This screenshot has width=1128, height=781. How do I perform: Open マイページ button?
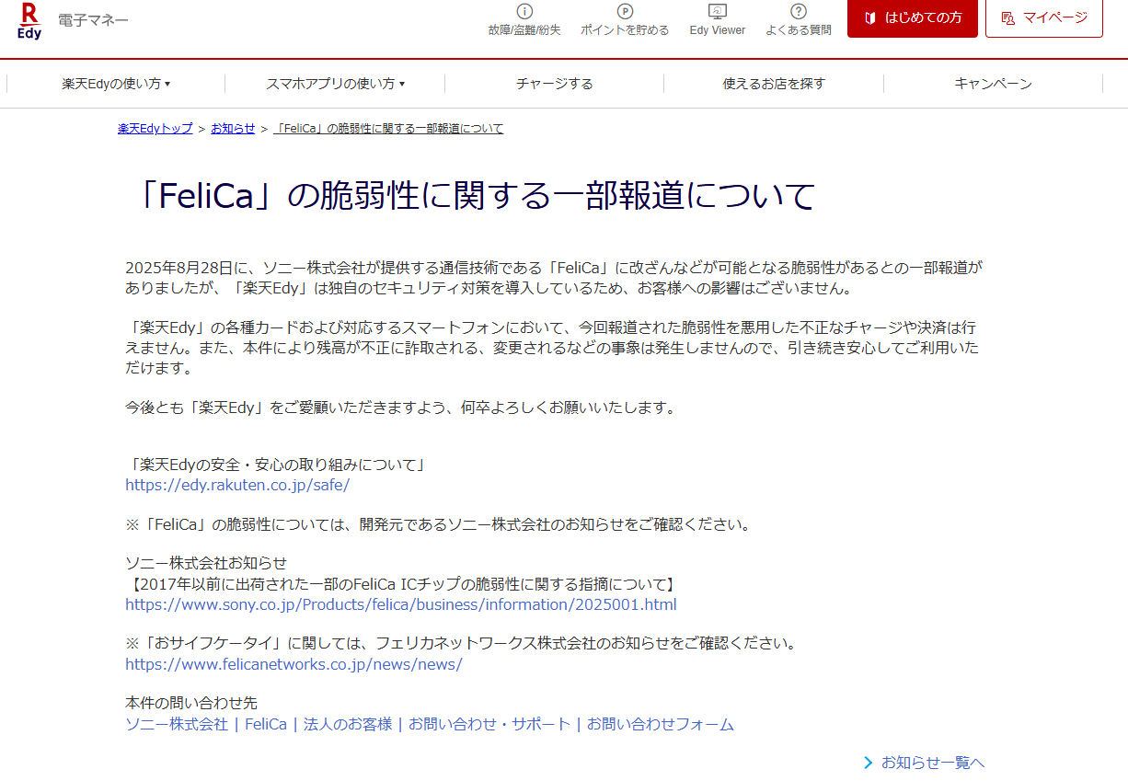click(1043, 18)
